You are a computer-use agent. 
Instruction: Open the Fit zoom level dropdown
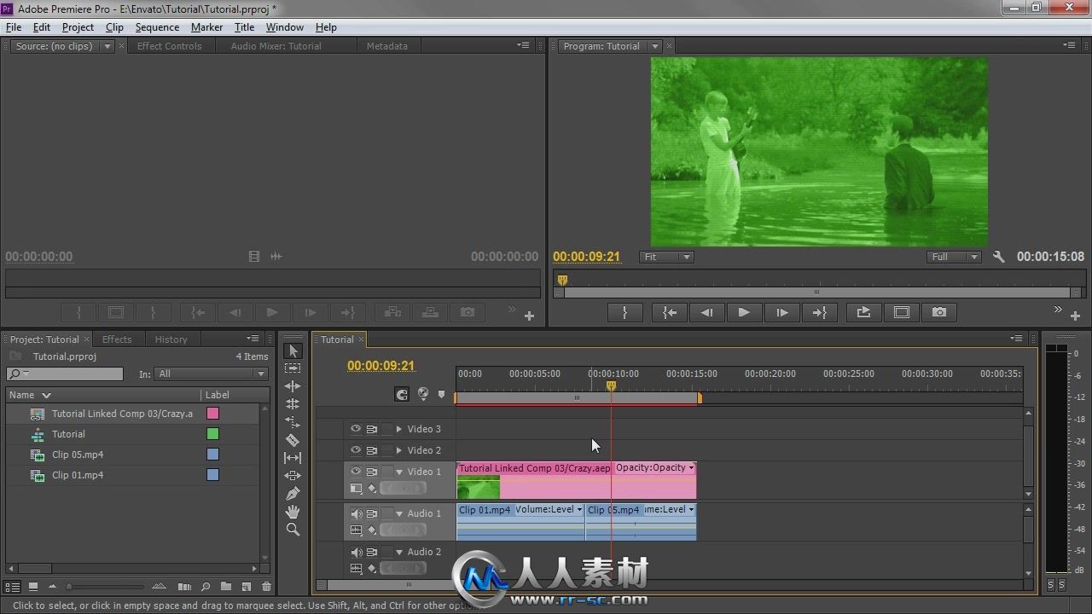[666, 257]
